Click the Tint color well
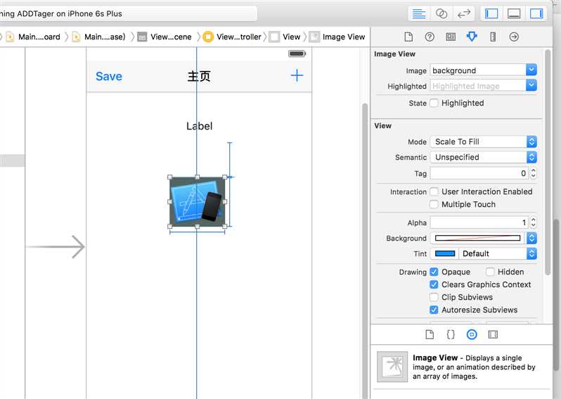Image resolution: width=561 pixels, height=399 pixels. [445, 253]
